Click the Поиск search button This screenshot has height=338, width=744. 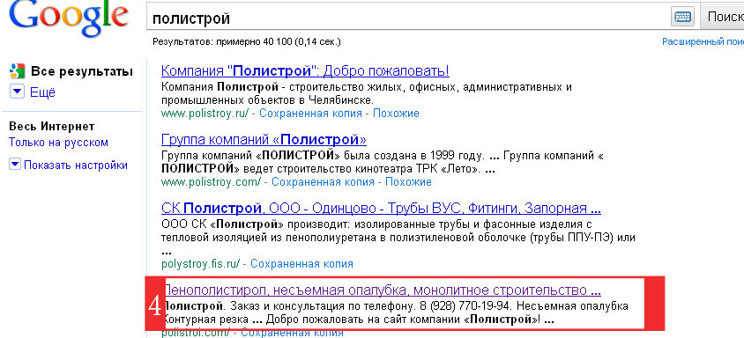722,17
